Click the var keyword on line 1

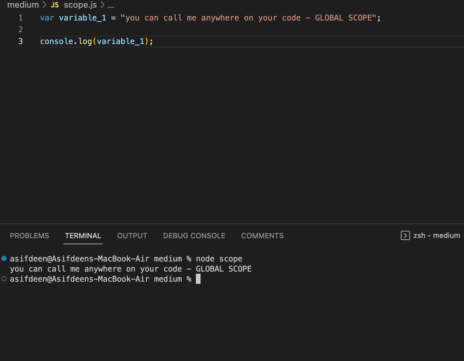pyautogui.click(x=47, y=18)
